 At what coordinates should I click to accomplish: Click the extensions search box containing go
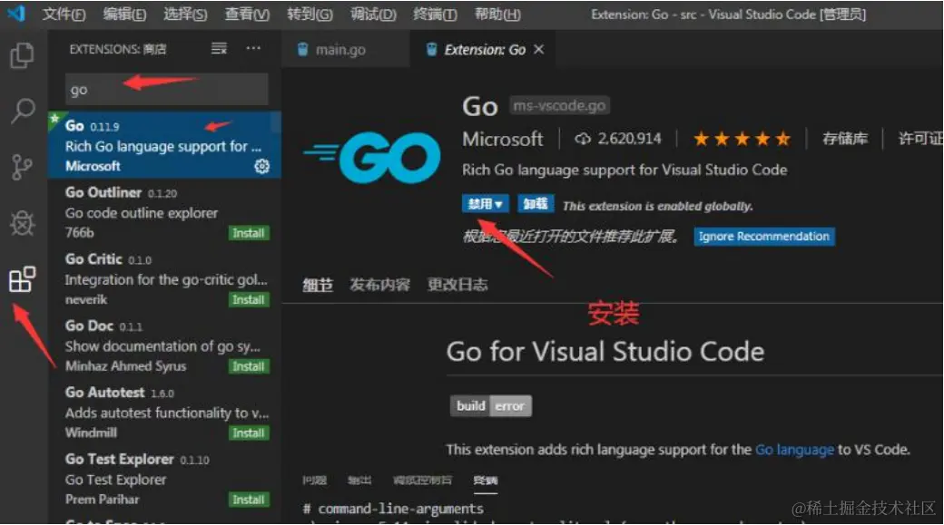167,90
